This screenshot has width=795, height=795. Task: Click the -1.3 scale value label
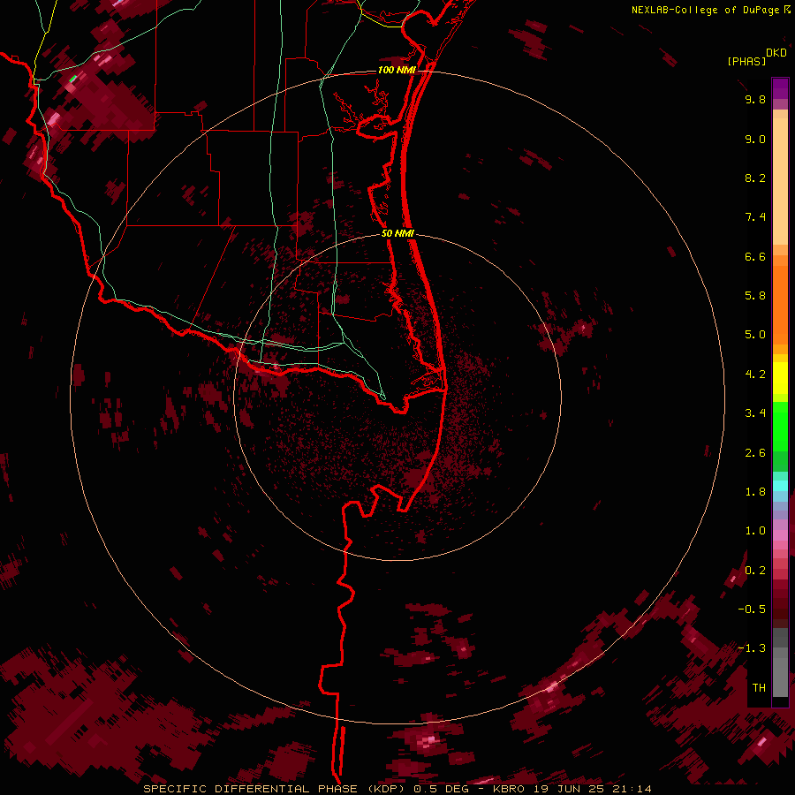(x=752, y=648)
